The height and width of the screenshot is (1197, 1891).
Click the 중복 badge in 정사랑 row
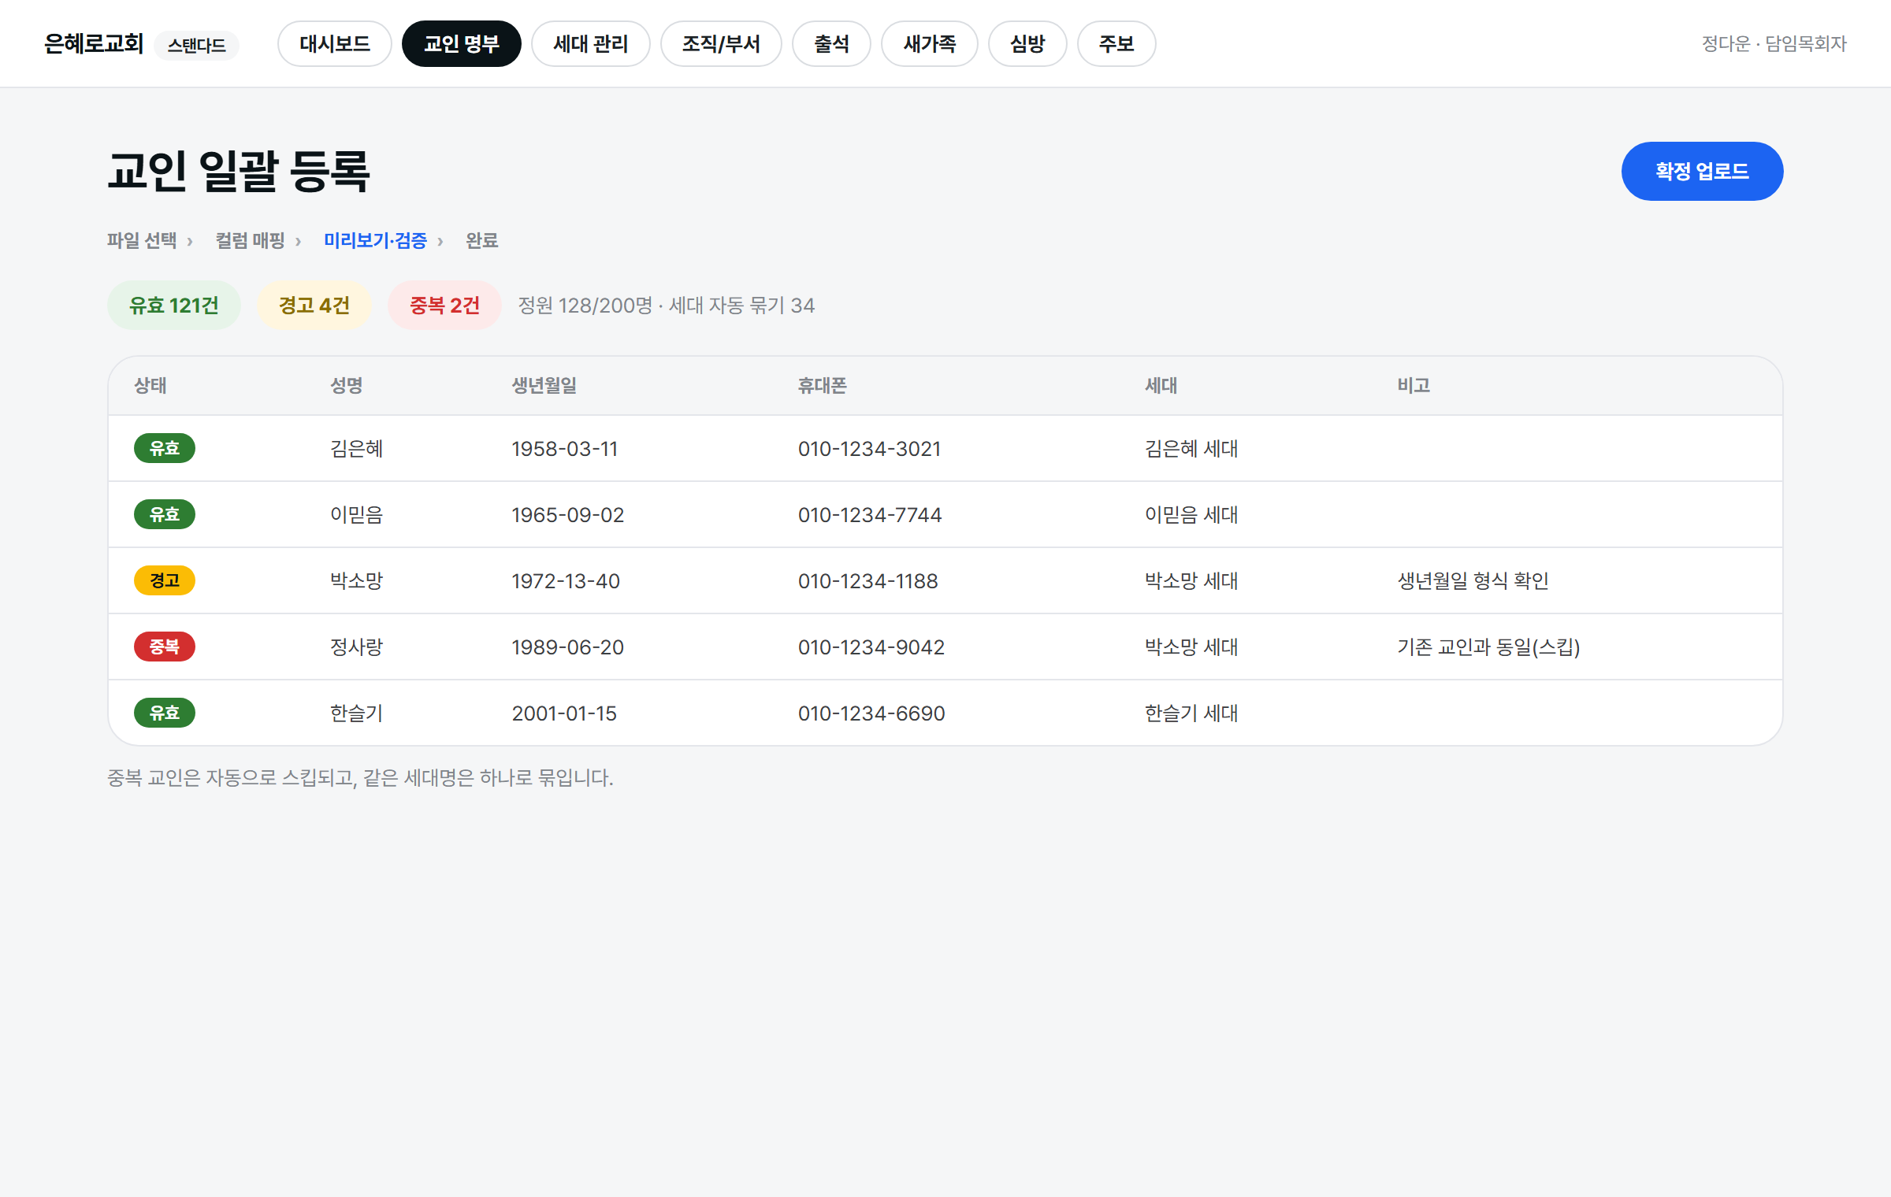click(165, 647)
